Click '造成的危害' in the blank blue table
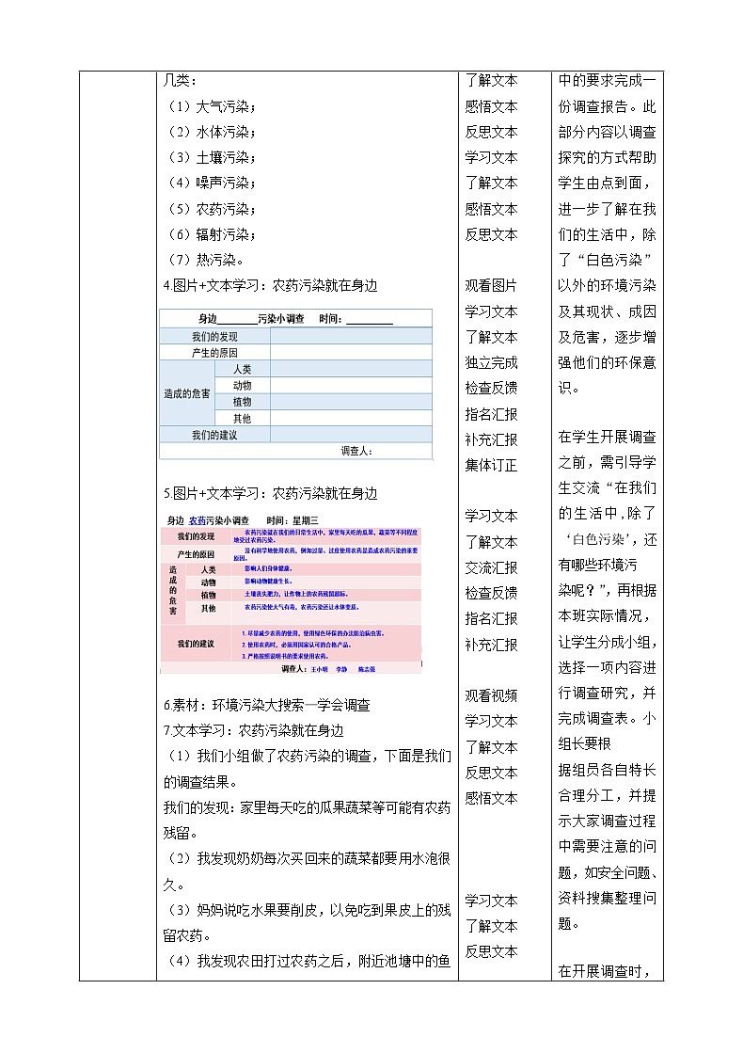This screenshot has width=743, height=1053. 186,394
